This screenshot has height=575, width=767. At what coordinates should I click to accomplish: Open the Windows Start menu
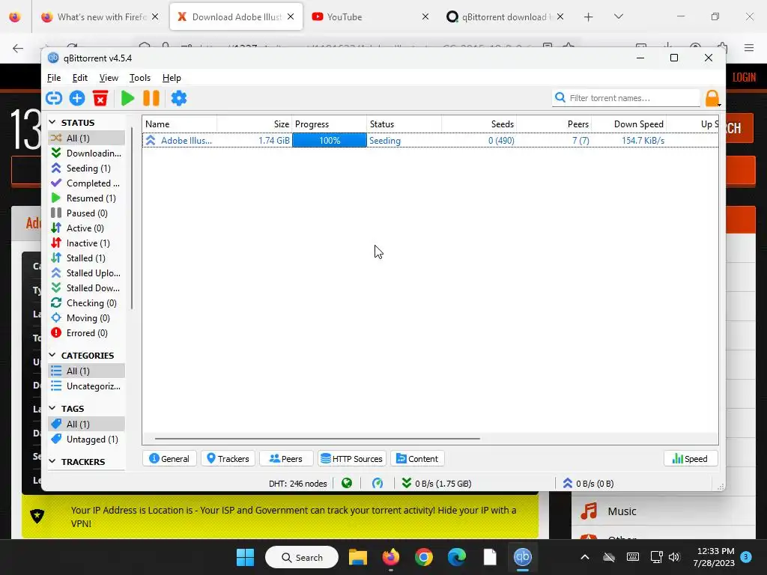point(245,557)
